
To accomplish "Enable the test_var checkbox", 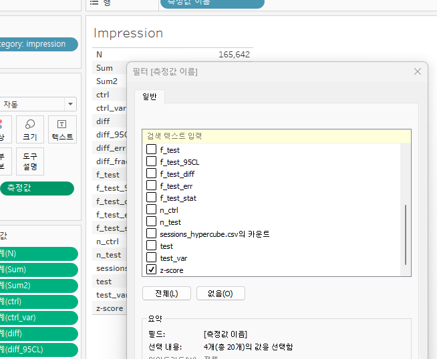I will pos(151,258).
